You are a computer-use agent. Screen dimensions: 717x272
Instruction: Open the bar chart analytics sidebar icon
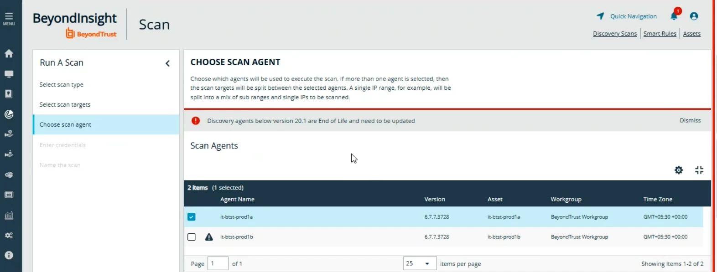(9, 215)
